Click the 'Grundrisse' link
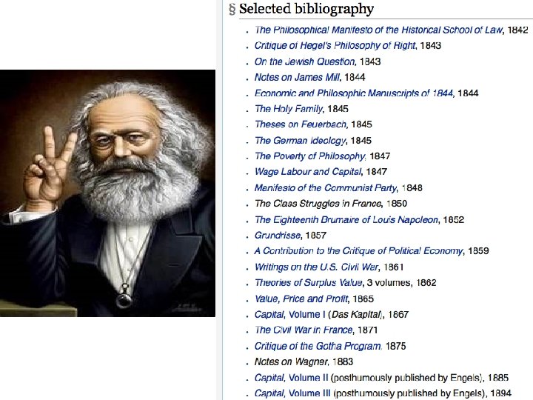The width and height of the screenshot is (533, 400). 278,236
